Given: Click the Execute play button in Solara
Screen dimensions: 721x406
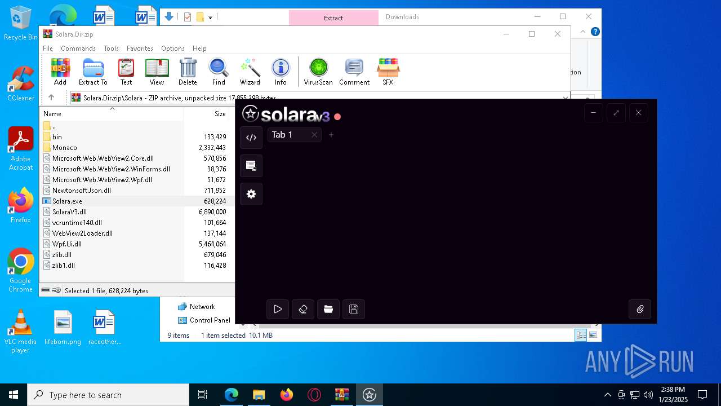Looking at the screenshot, I should pyautogui.click(x=278, y=309).
